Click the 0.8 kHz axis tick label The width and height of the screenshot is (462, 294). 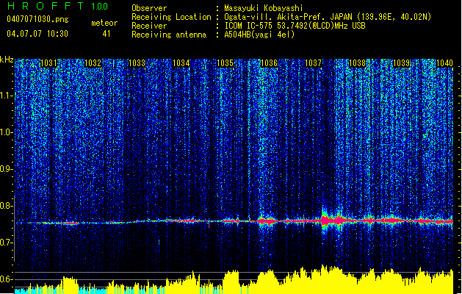[x=7, y=206]
